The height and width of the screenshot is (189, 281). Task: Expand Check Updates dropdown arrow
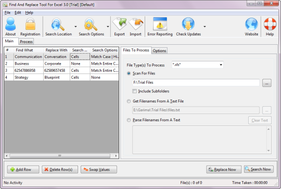coord(205,27)
